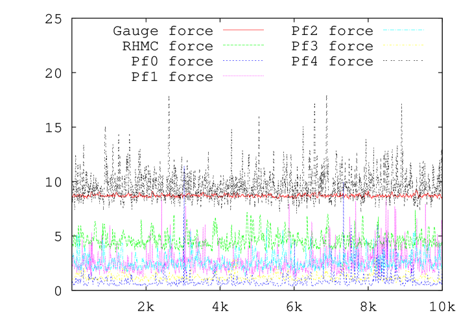This screenshot has width=459, height=321.
Task: Click the yellow Pf3 force legend line
Action: (403, 45)
